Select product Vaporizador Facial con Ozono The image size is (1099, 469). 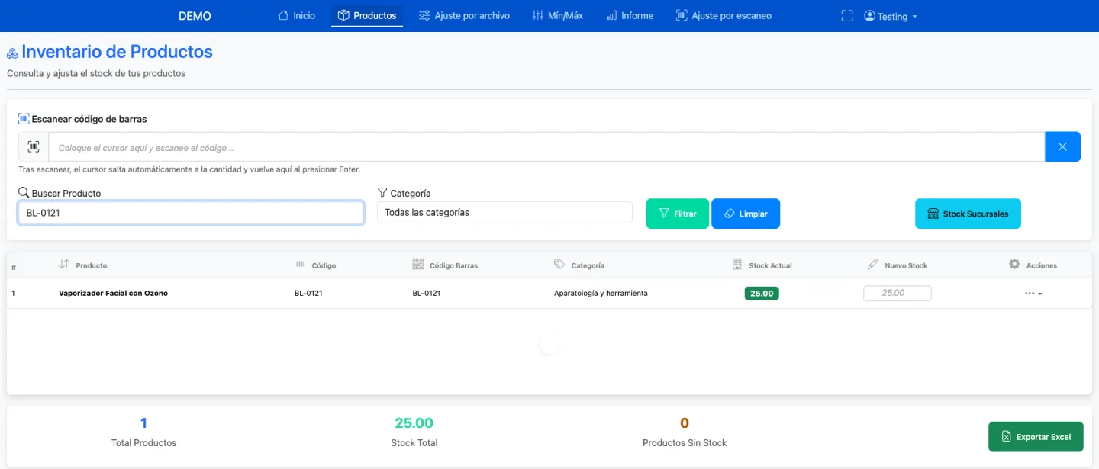[113, 293]
